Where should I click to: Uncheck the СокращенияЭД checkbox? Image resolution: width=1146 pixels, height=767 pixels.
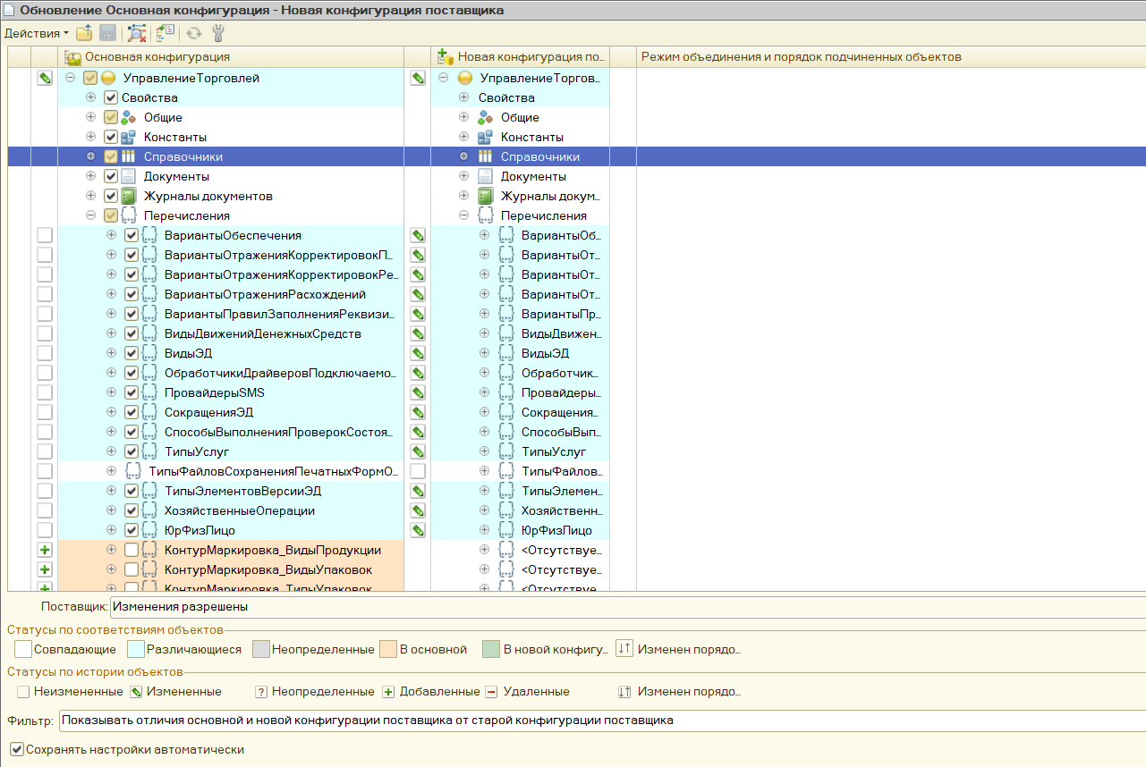tap(132, 412)
